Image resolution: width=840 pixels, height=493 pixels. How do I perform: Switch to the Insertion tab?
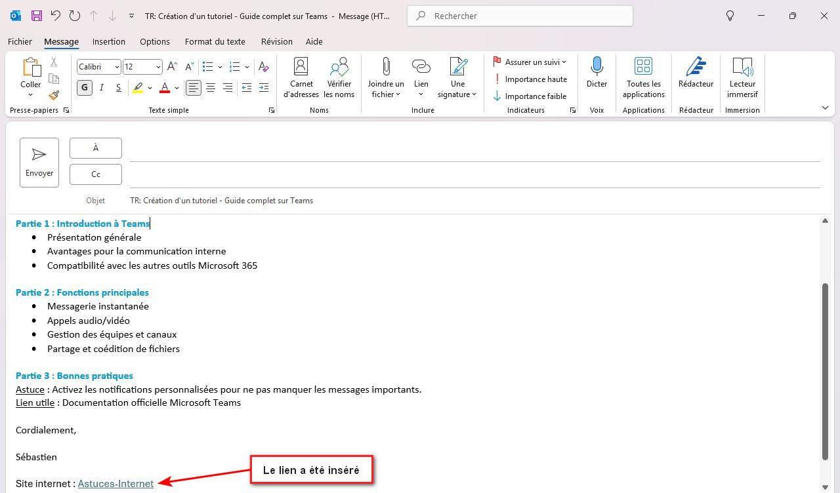pos(109,41)
